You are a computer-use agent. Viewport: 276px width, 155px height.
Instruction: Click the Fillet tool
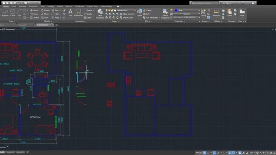[55, 14]
